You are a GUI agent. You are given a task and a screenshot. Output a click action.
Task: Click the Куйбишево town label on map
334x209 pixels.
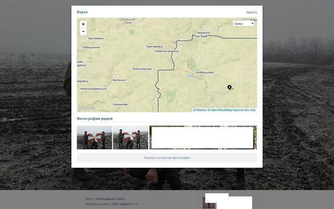[205, 72]
